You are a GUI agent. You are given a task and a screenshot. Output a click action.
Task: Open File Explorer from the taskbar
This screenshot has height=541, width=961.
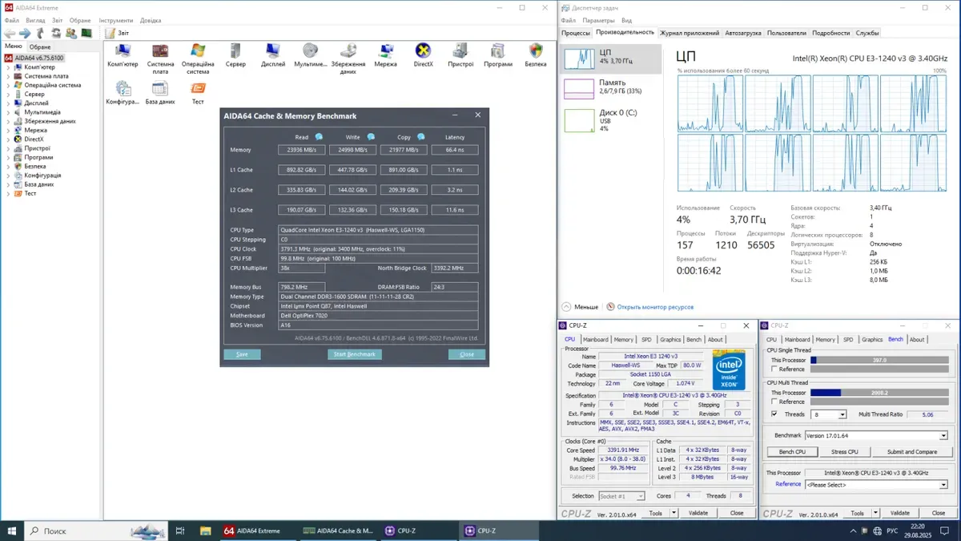click(x=206, y=531)
